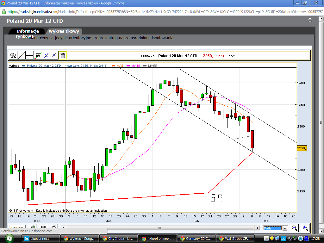
Task: Click the trash can delete-drawings tool
Action: 63,55
